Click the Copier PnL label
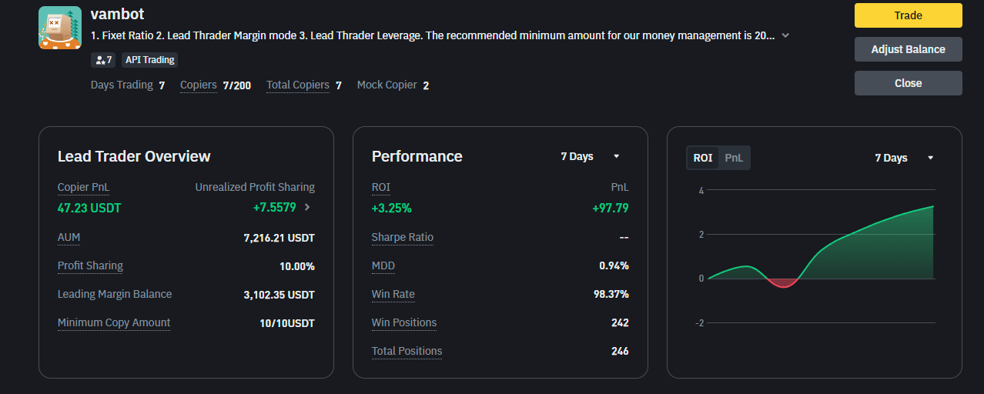This screenshot has height=394, width=984. click(83, 187)
